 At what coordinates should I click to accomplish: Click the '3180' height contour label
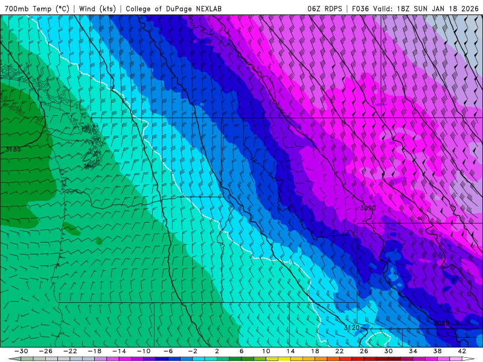pyautogui.click(x=13, y=149)
